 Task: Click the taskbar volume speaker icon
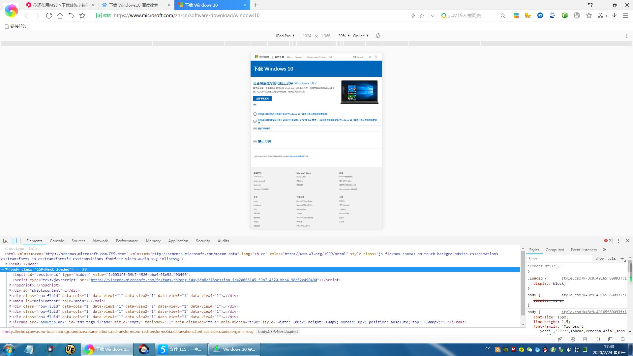click(x=569, y=349)
